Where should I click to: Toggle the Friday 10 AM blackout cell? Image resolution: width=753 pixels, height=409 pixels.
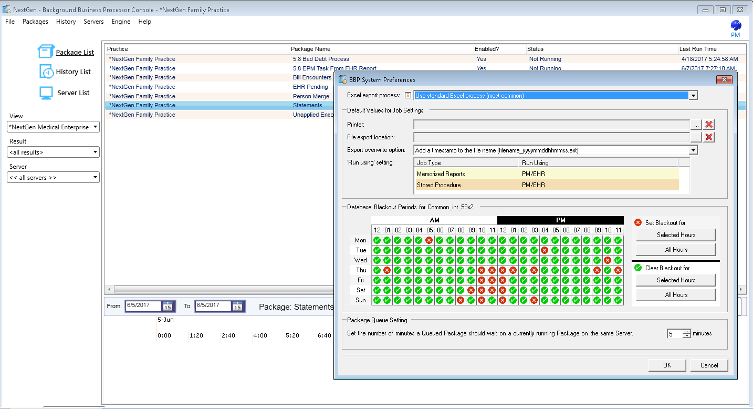pyautogui.click(x=482, y=280)
